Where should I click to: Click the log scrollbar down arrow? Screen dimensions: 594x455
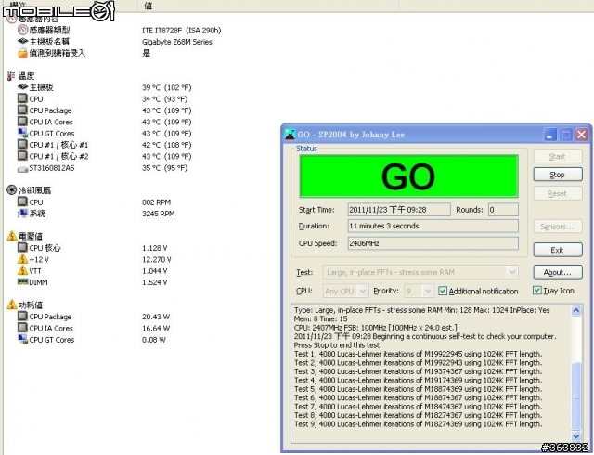(x=576, y=436)
